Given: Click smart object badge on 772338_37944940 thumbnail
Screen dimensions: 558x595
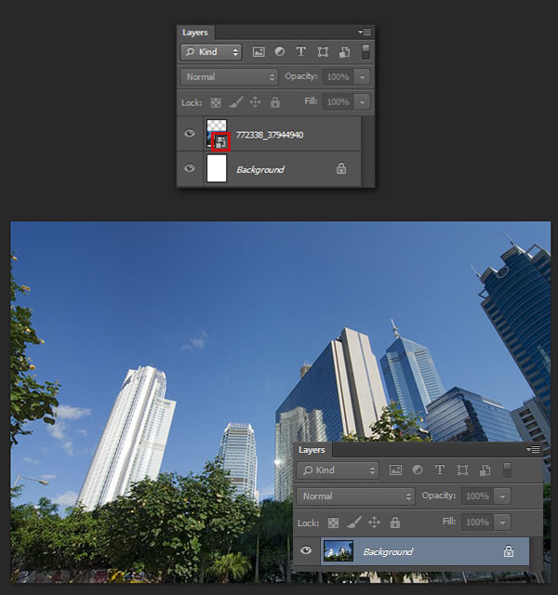Looking at the screenshot, I should pos(221,142).
